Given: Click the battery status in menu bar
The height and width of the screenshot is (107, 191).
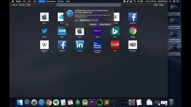Looking at the screenshot, I should point(140,1).
